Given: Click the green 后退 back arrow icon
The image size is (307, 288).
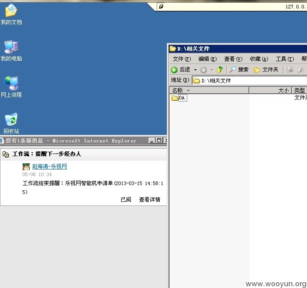Looking at the screenshot, I should click(174, 70).
